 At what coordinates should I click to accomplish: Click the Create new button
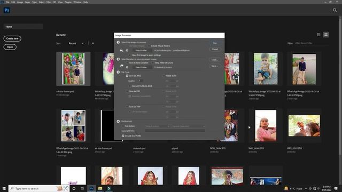coord(12,38)
